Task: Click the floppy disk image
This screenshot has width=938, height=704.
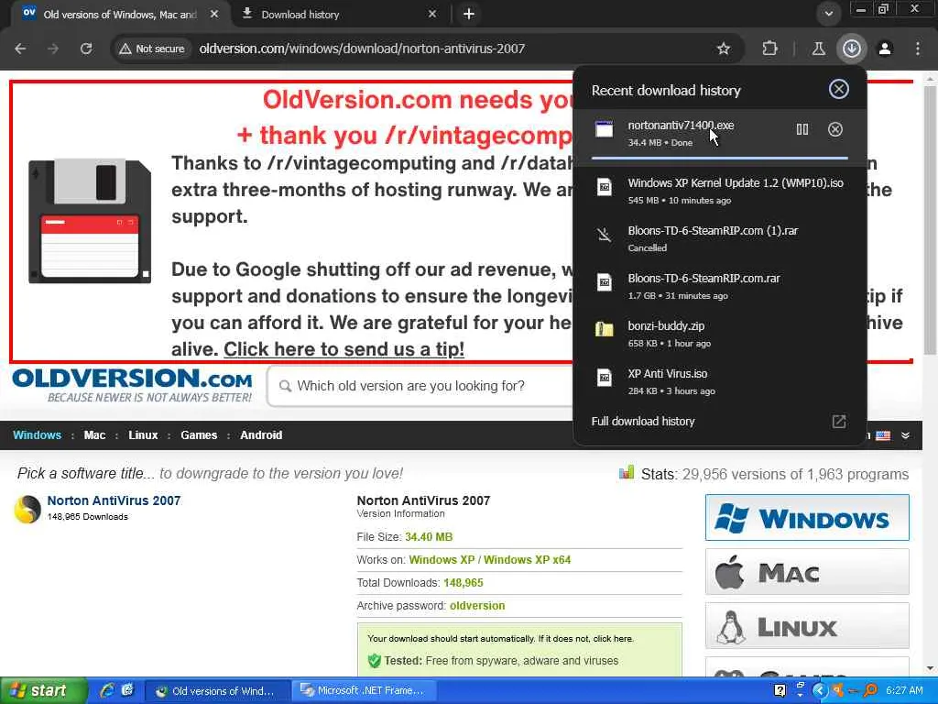Action: click(x=90, y=221)
